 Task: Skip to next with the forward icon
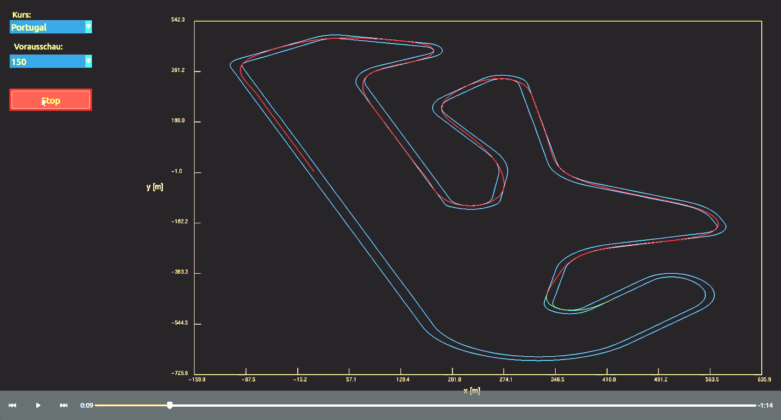coord(64,405)
